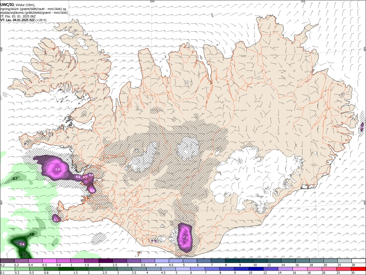The image size is (366, 275).
Task: Select the lower legend swatch labeled 12 (violet)
Action: [271, 269]
